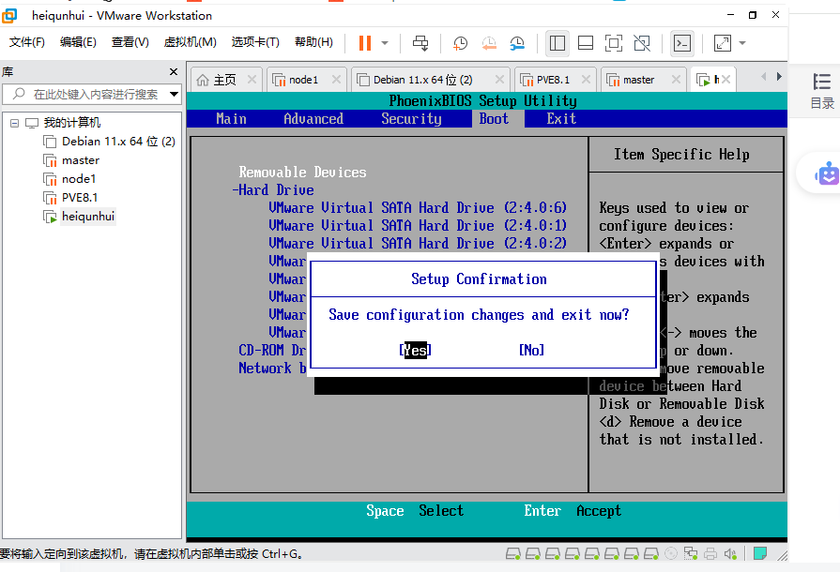Open the power options dropdown beside pause
The image size is (840, 572).
385,43
